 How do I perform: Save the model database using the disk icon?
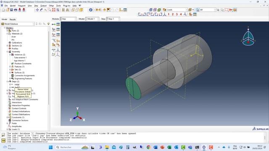(11, 10)
